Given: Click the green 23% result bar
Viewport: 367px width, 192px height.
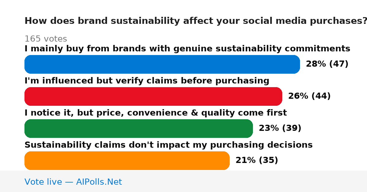Looking at the screenshot, I should (x=139, y=128).
